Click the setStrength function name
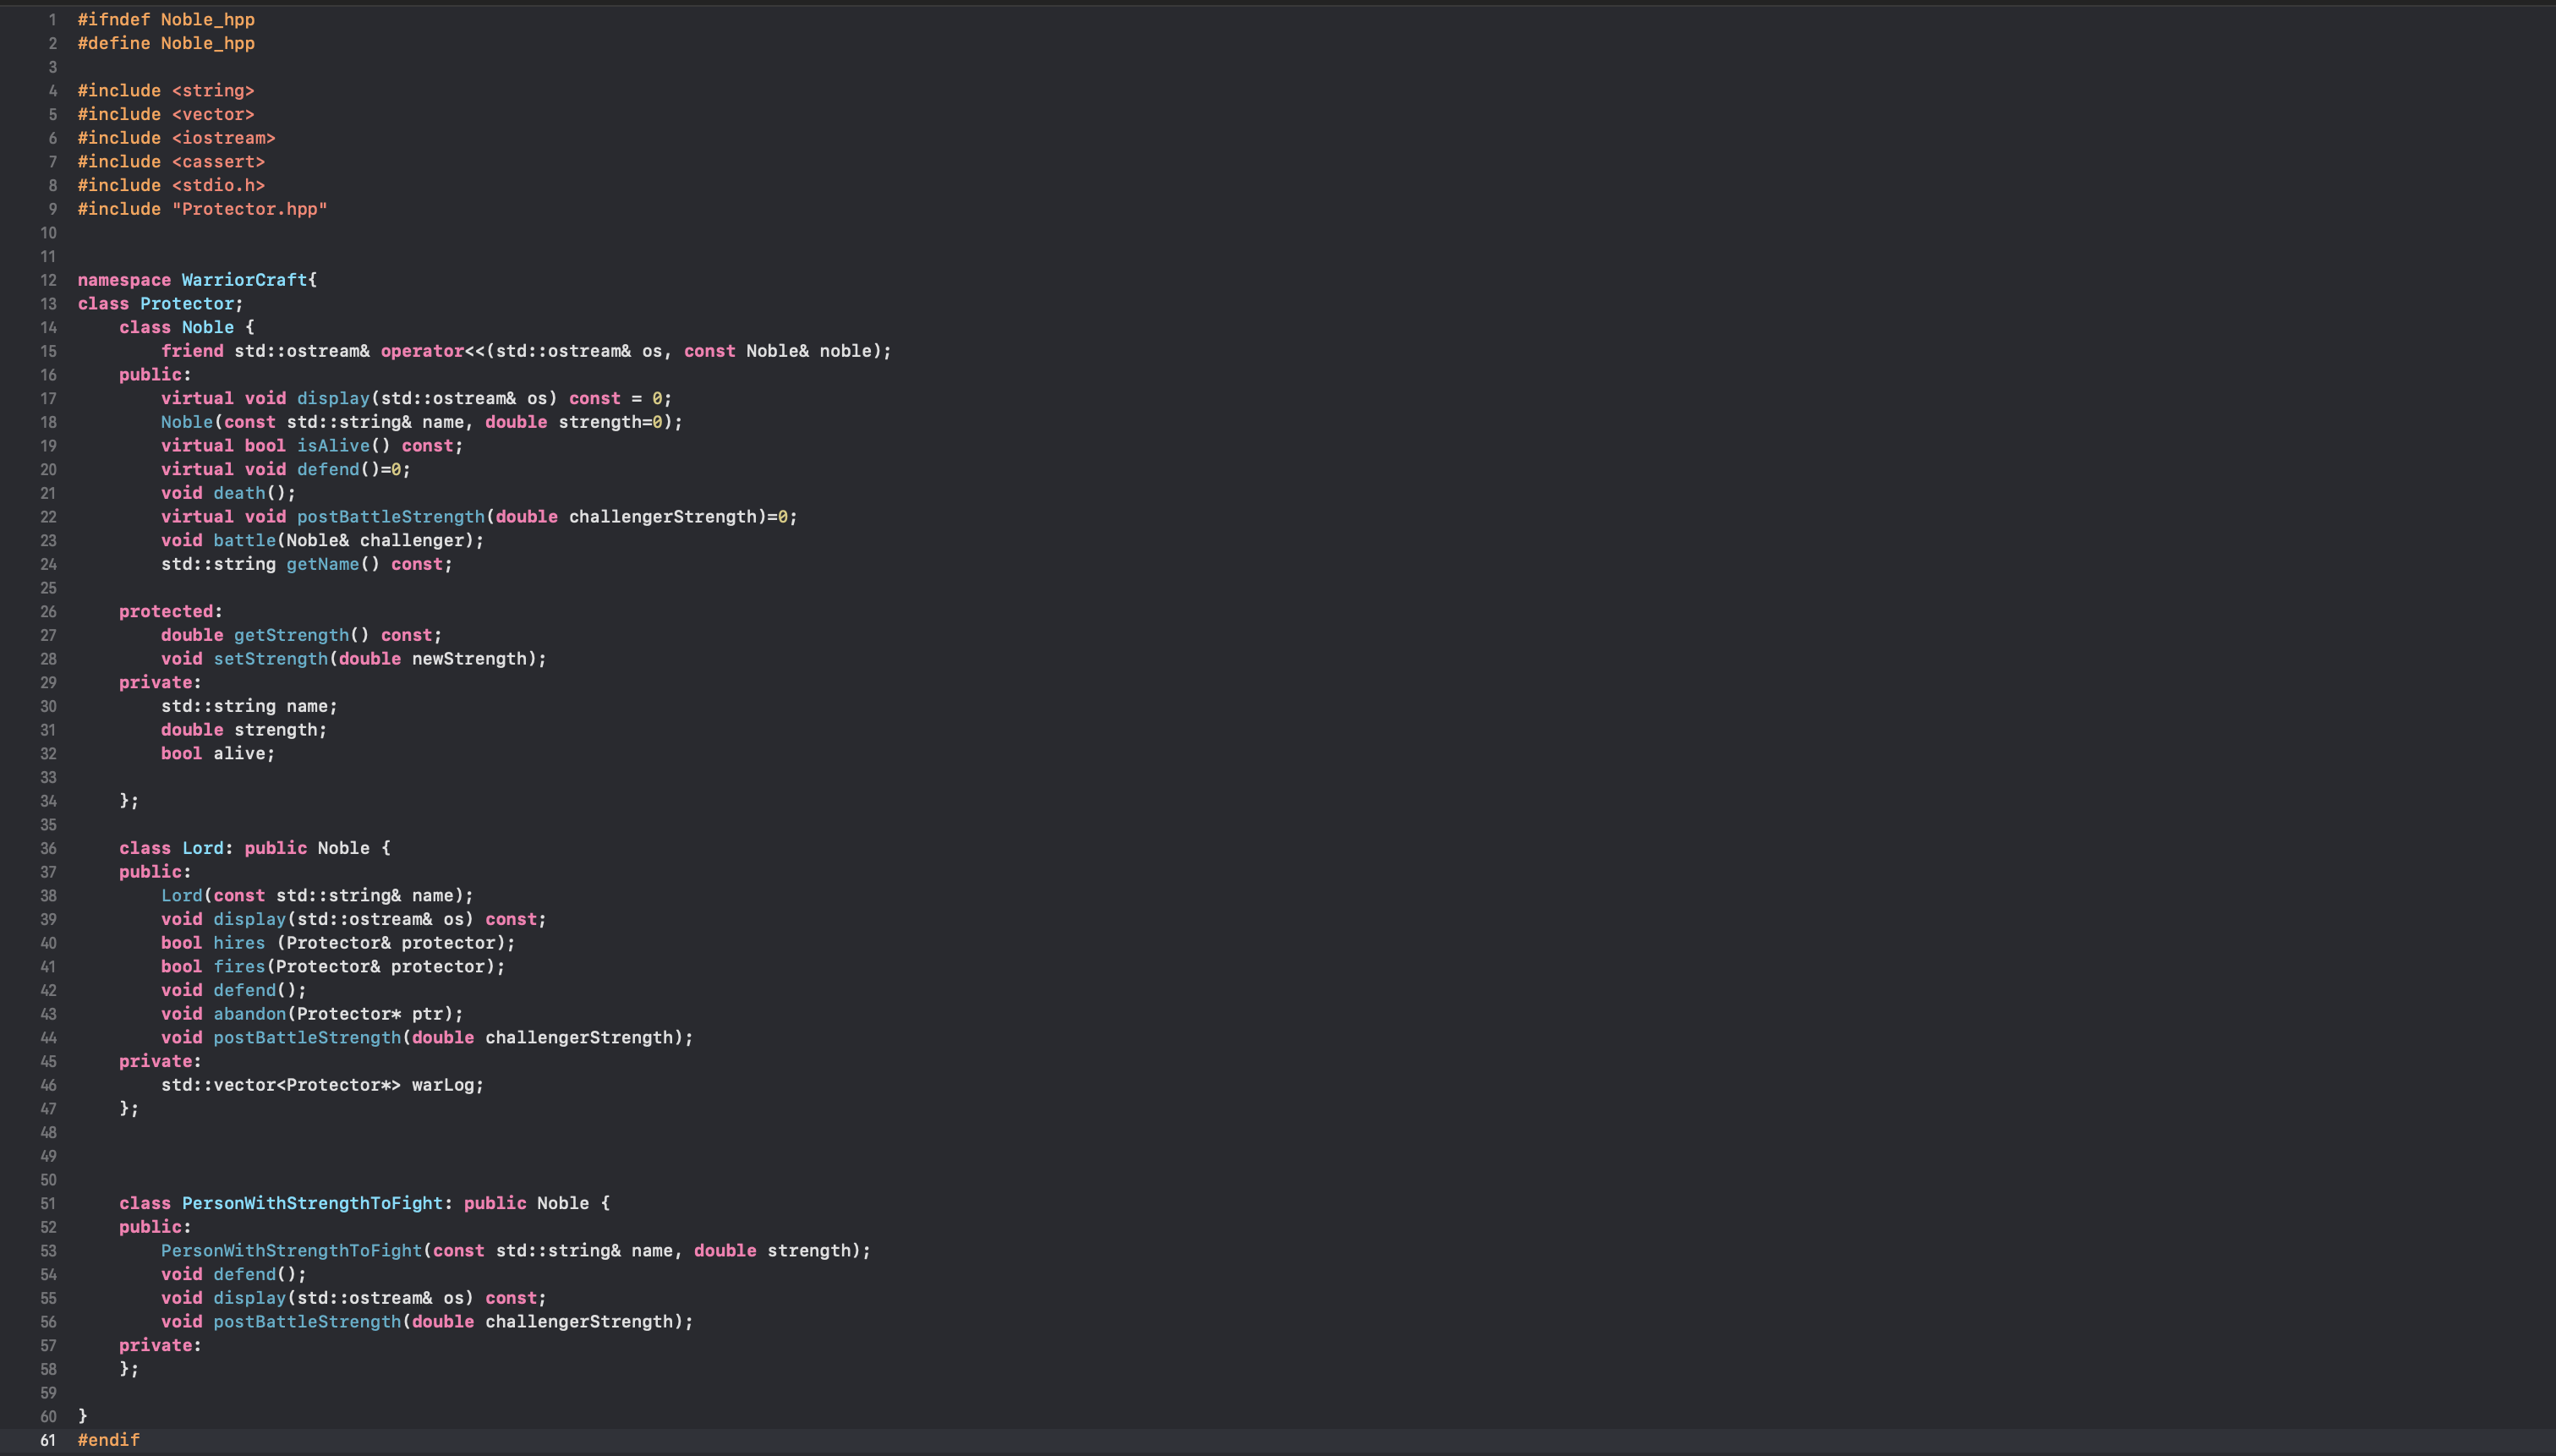Image resolution: width=2556 pixels, height=1456 pixels. coord(270,659)
